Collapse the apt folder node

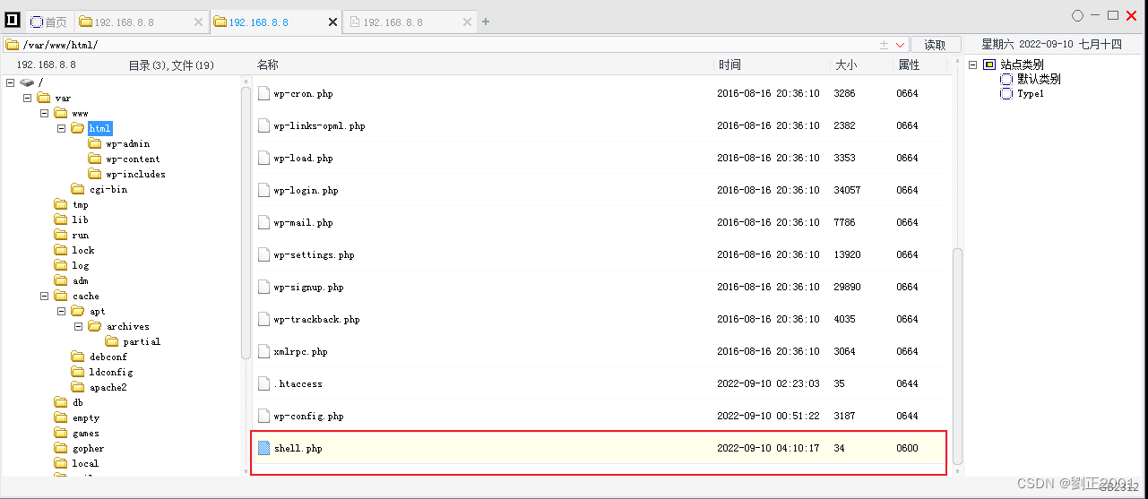[x=62, y=311]
